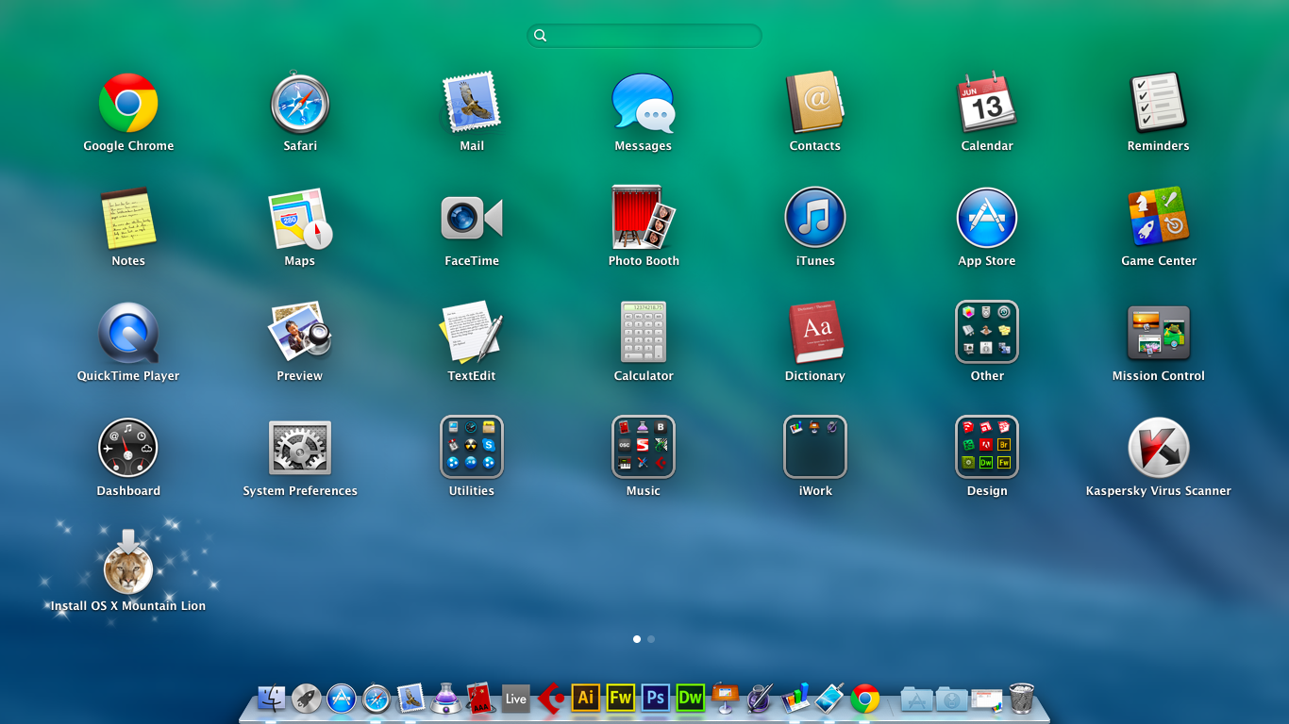Launch Numbers from the Dock
Image resolution: width=1289 pixels, height=724 pixels.
pyautogui.click(x=795, y=698)
